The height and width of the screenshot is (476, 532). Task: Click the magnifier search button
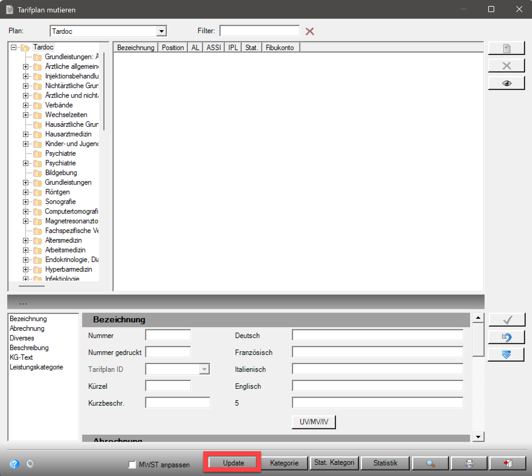click(430, 463)
